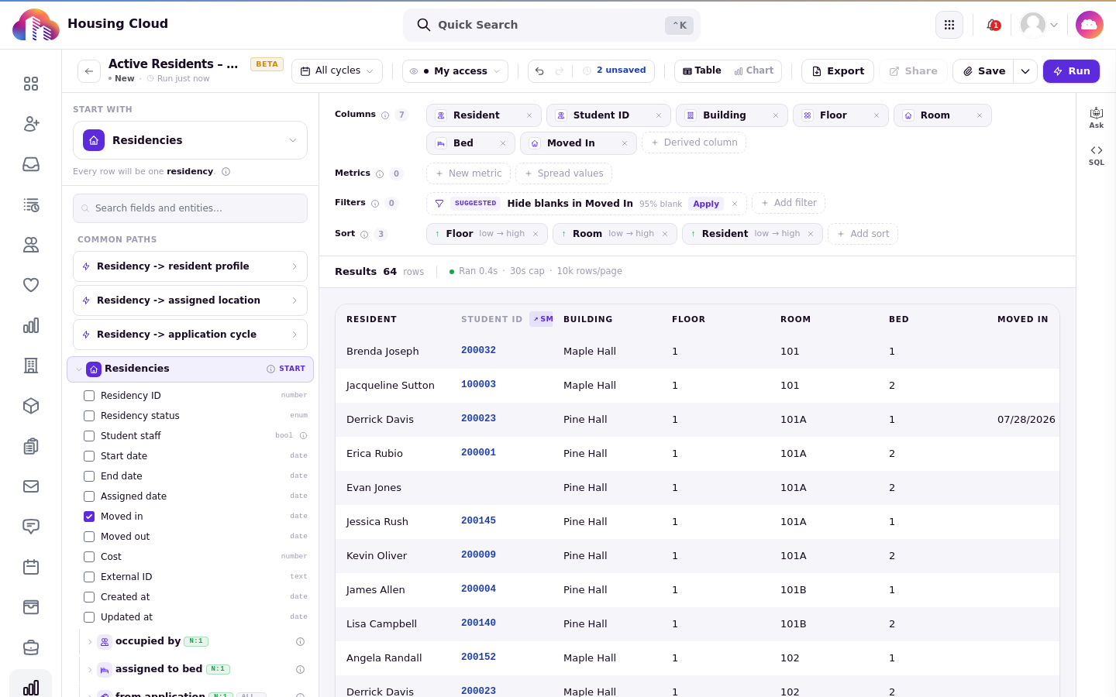
Task: Expand the assigned to bed relation
Action: pyautogui.click(x=90, y=670)
